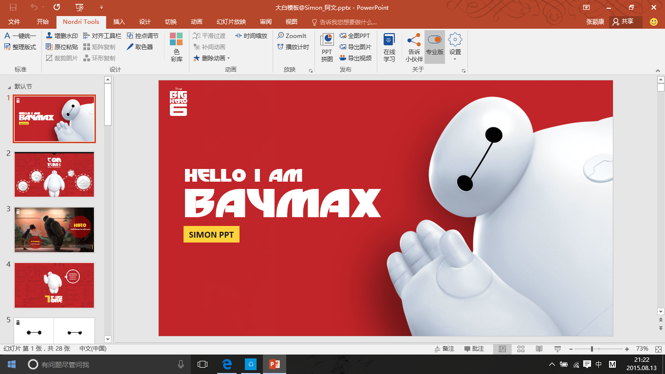Open Customize Quick Access Toolbar dropdown

[101, 7]
